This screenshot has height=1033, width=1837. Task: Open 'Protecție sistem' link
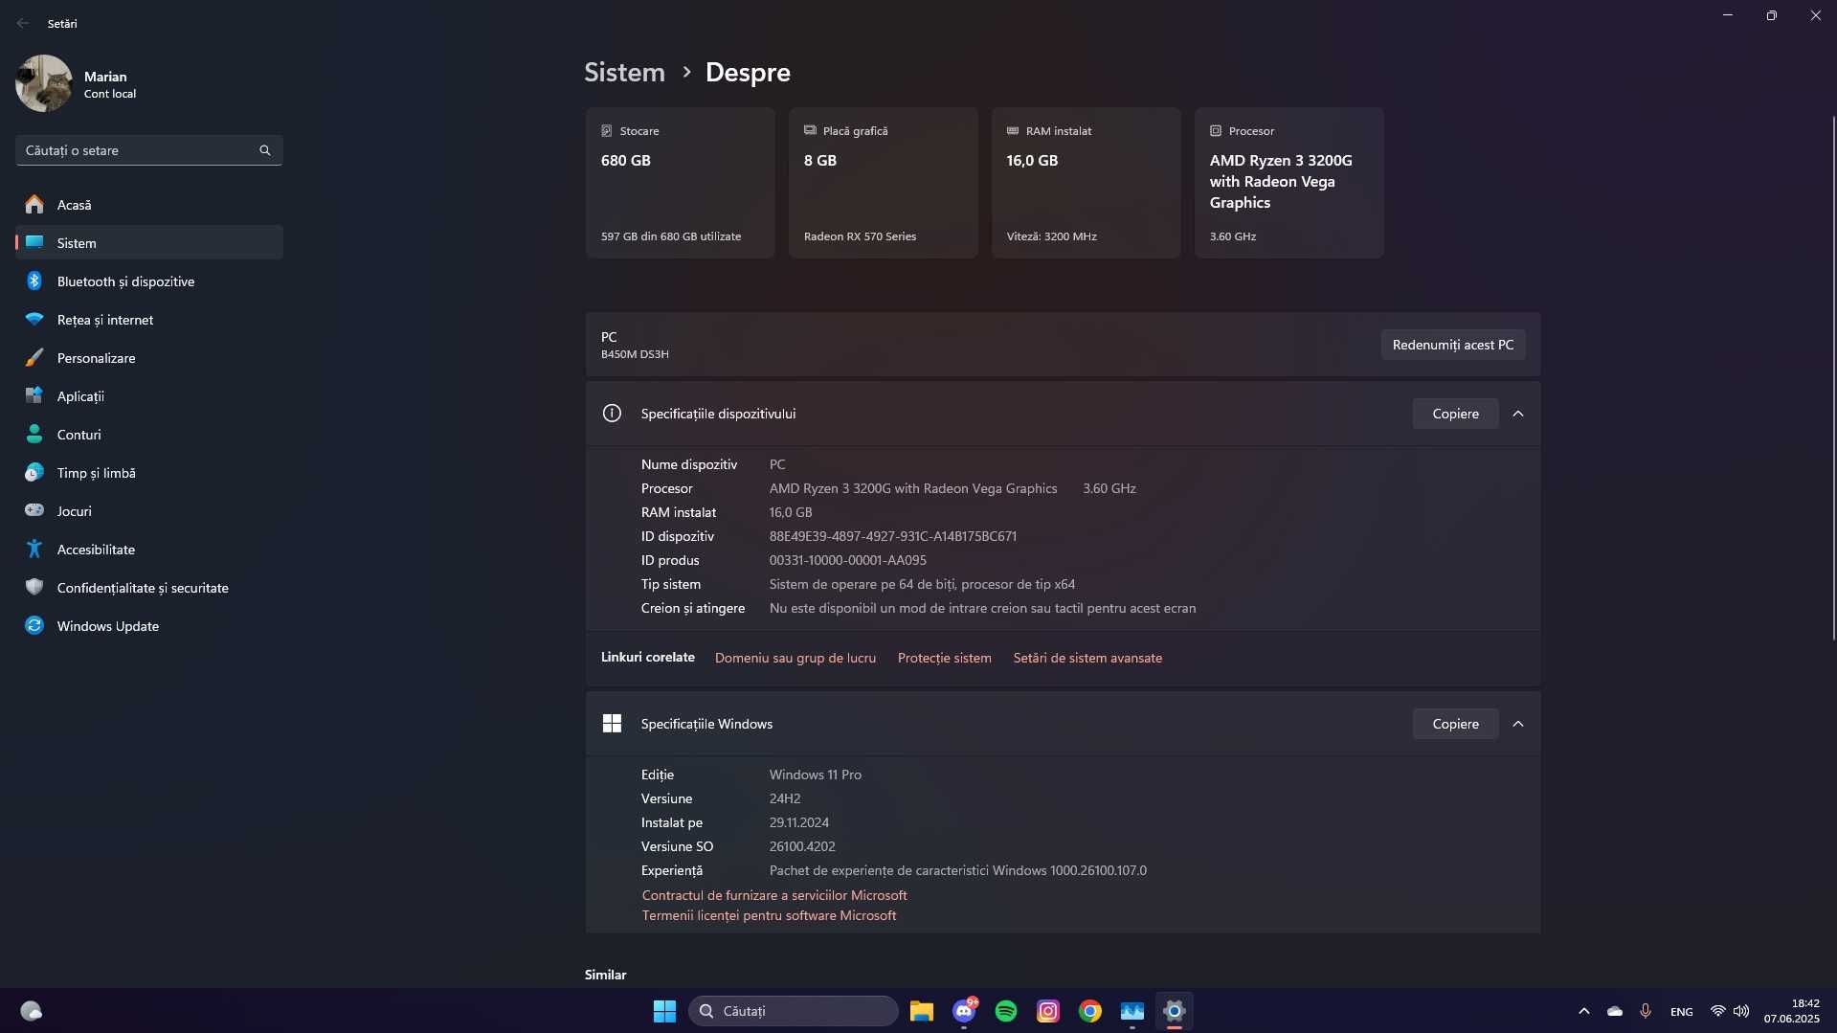(944, 658)
